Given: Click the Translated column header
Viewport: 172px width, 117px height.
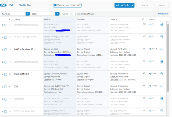Looking at the screenshot, I should coord(81,19).
